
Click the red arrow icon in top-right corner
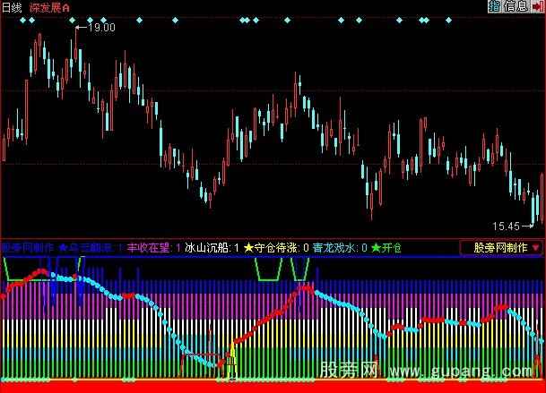point(537,7)
